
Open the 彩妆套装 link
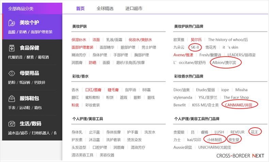[93, 105]
